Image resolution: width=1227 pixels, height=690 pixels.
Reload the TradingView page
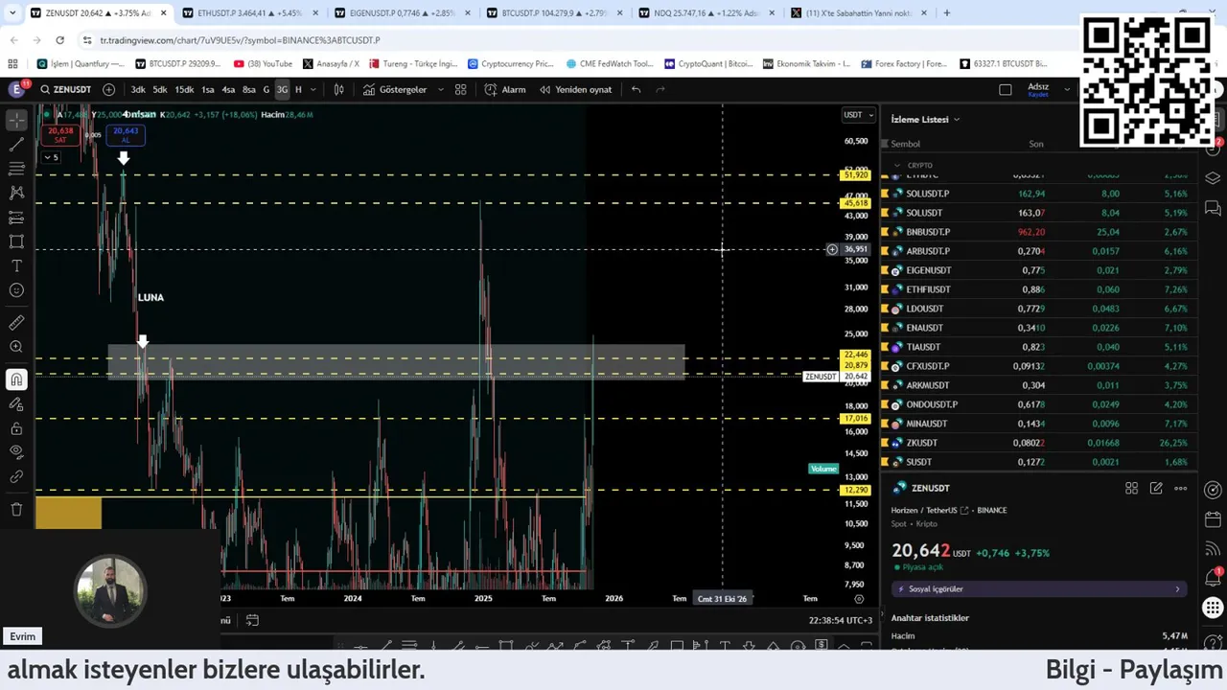[59, 40]
